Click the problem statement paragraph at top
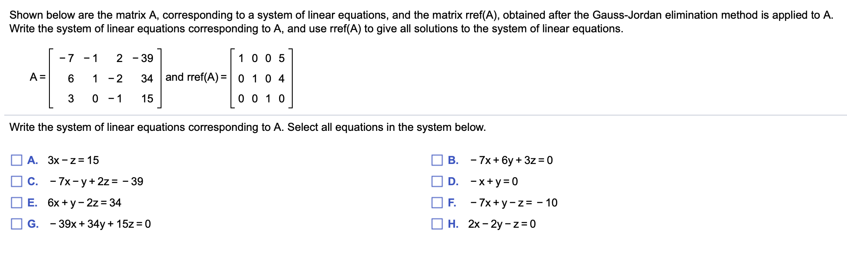This screenshot has height=260, width=847. pyautogui.click(x=422, y=21)
